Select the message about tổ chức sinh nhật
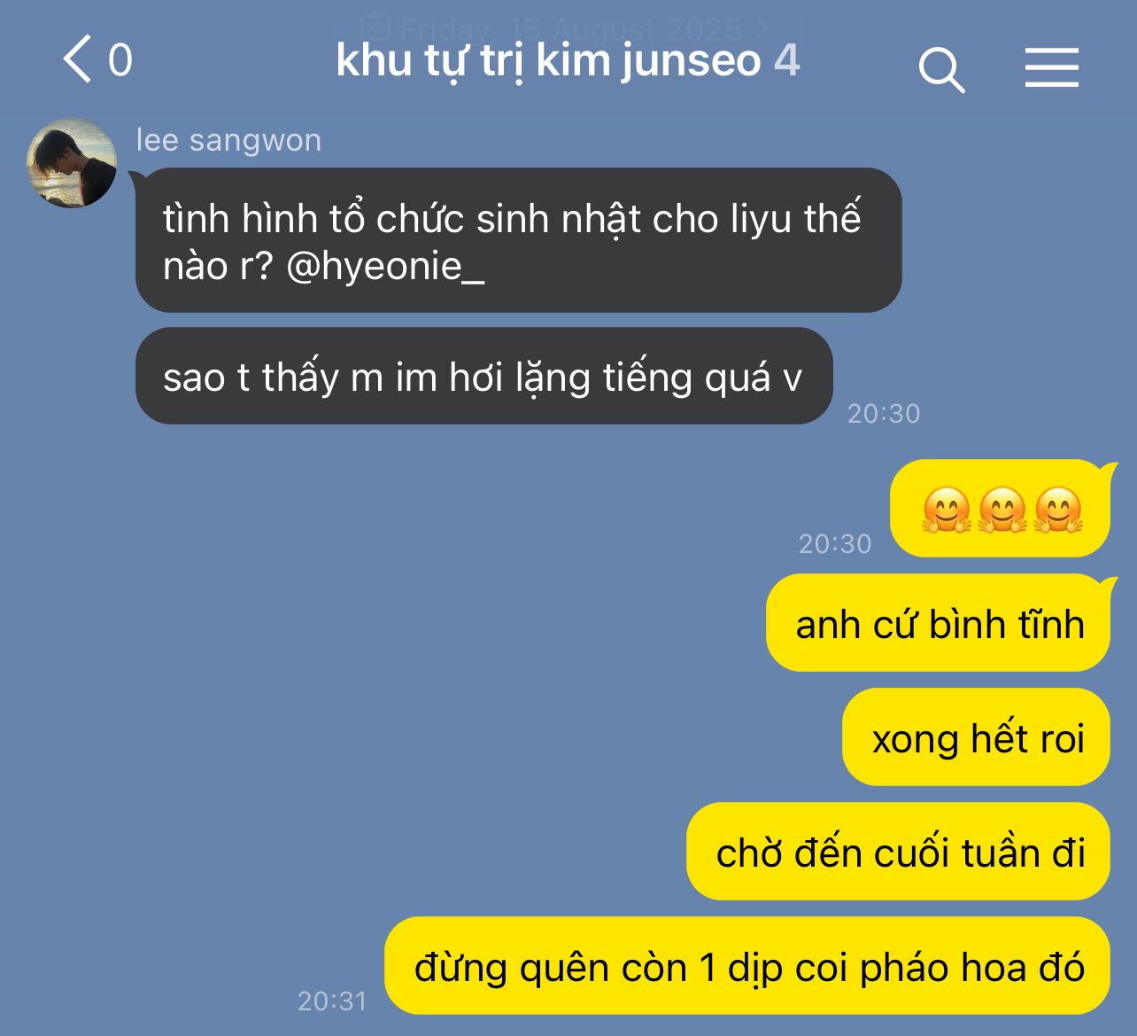1137x1036 pixels. tap(518, 240)
